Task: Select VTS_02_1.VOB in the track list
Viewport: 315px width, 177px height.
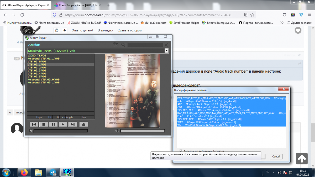Action: [x=37, y=65]
